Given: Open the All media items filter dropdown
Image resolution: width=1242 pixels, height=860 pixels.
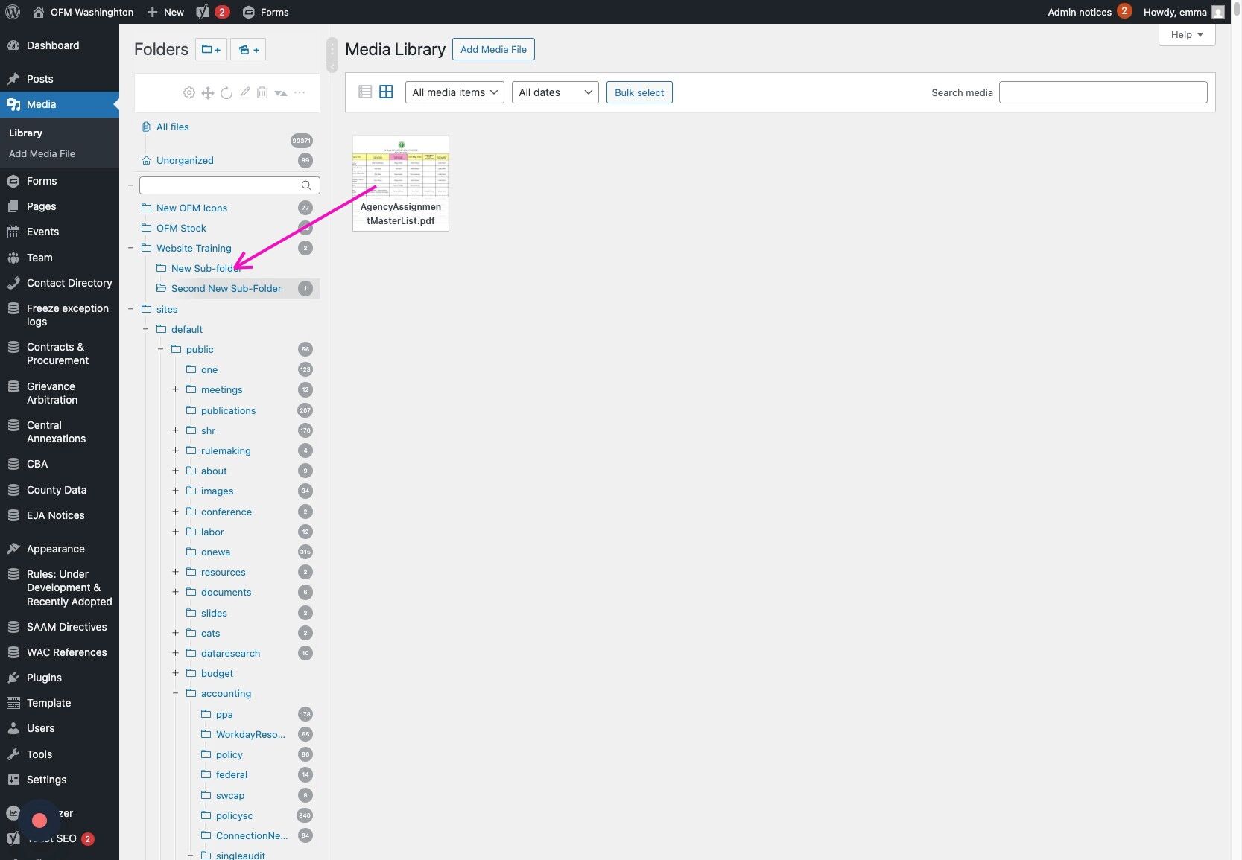Looking at the screenshot, I should pos(454,92).
